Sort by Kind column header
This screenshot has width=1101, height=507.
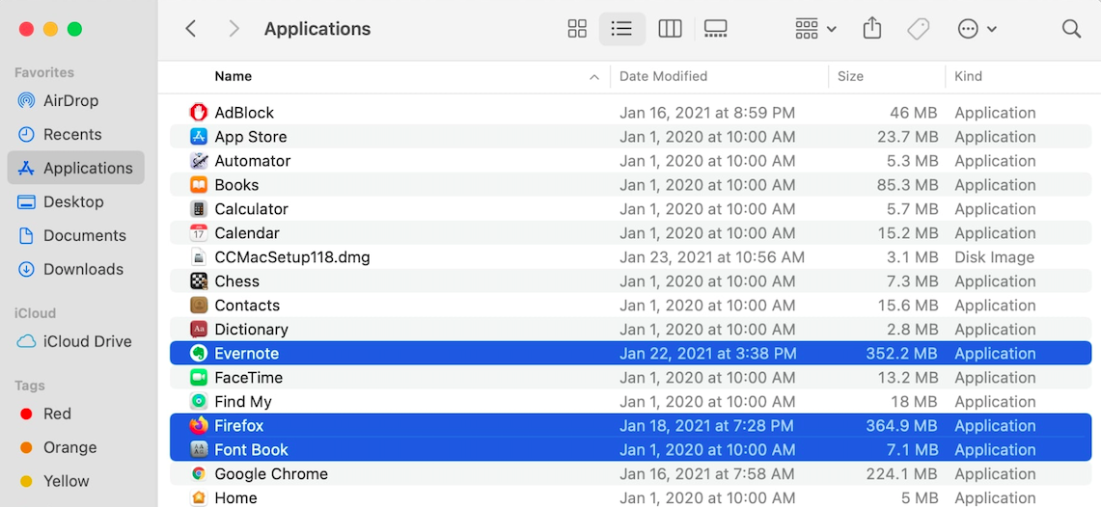pyautogui.click(x=968, y=76)
